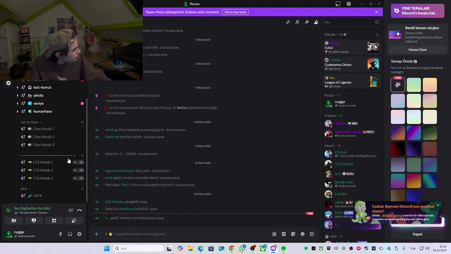Deafen with the headphones icon
Image resolution: width=451 pixels, height=254 pixels.
point(70,234)
